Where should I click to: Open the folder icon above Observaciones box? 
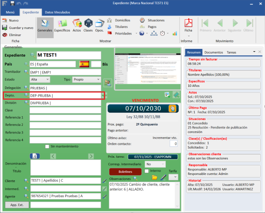(x=154, y=178)
